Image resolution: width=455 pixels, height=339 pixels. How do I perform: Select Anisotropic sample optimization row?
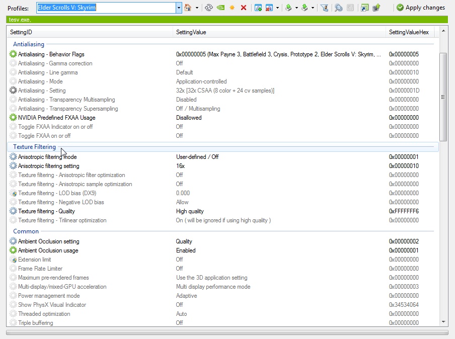pyautogui.click(x=223, y=184)
